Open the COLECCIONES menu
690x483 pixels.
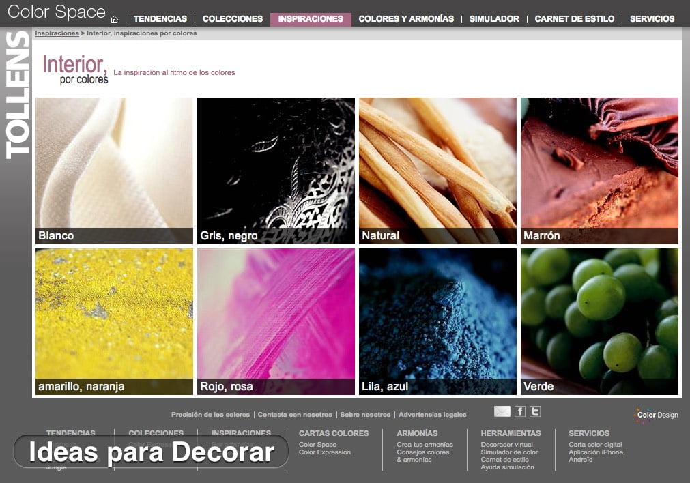232,19
